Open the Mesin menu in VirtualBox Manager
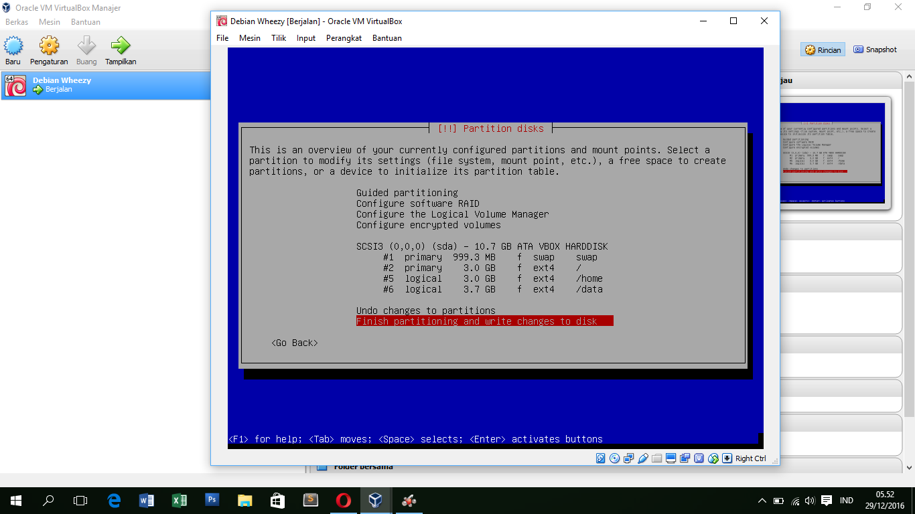This screenshot has width=915, height=514. [50, 22]
